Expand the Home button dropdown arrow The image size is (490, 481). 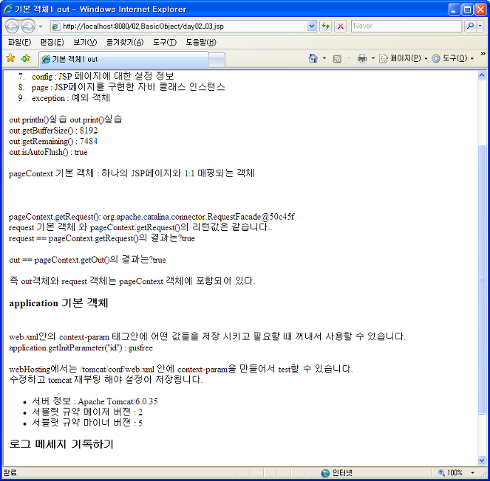pyautogui.click(x=324, y=58)
